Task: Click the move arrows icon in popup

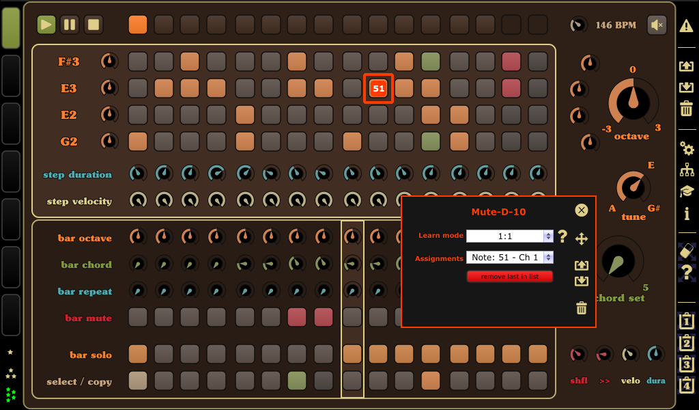Action: (x=582, y=238)
